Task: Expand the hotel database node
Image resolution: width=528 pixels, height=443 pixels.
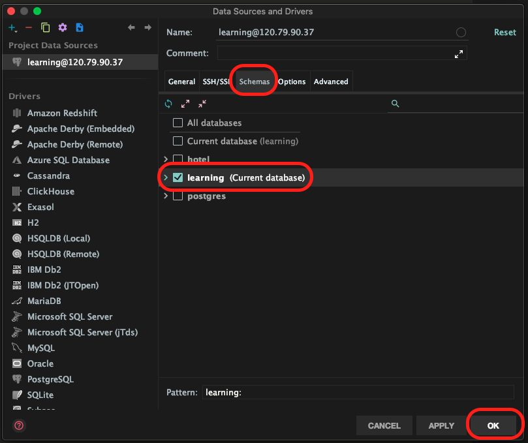Action: click(166, 159)
